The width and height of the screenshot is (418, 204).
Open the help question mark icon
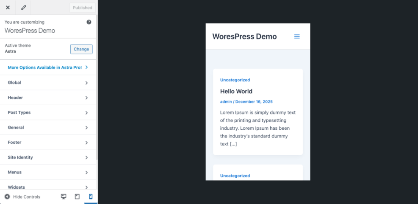[89, 22]
